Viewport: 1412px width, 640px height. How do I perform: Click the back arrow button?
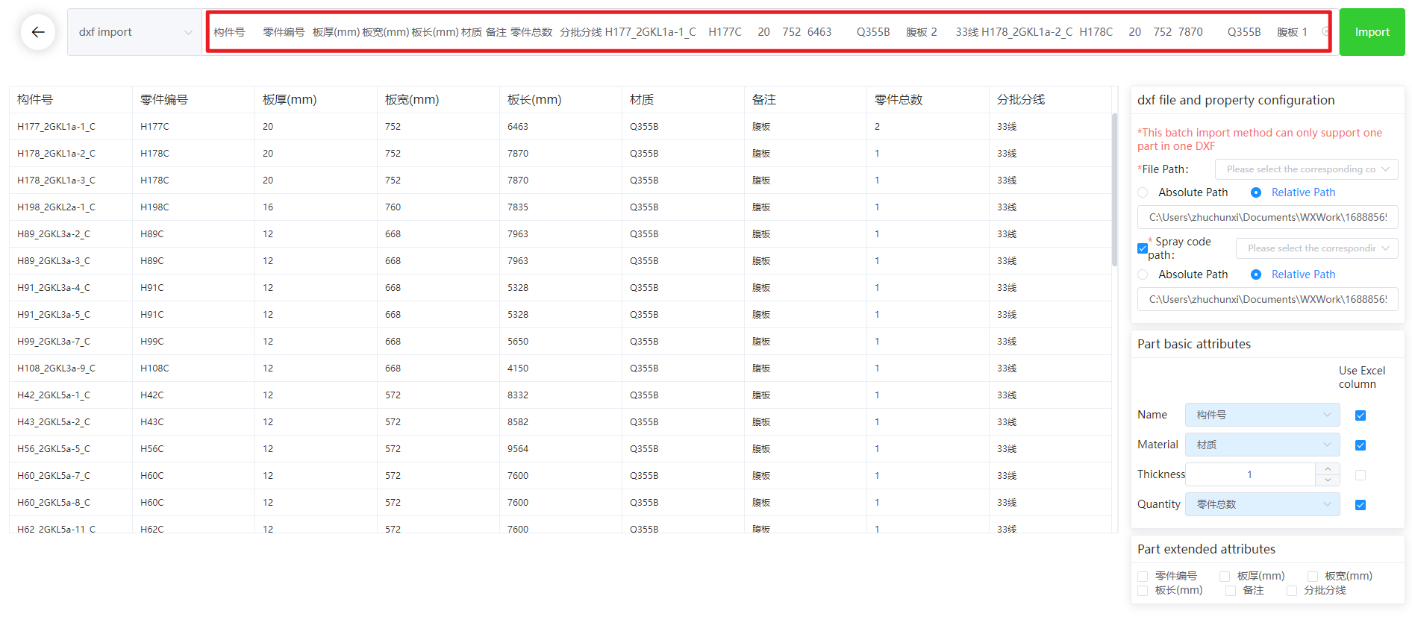[x=38, y=32]
